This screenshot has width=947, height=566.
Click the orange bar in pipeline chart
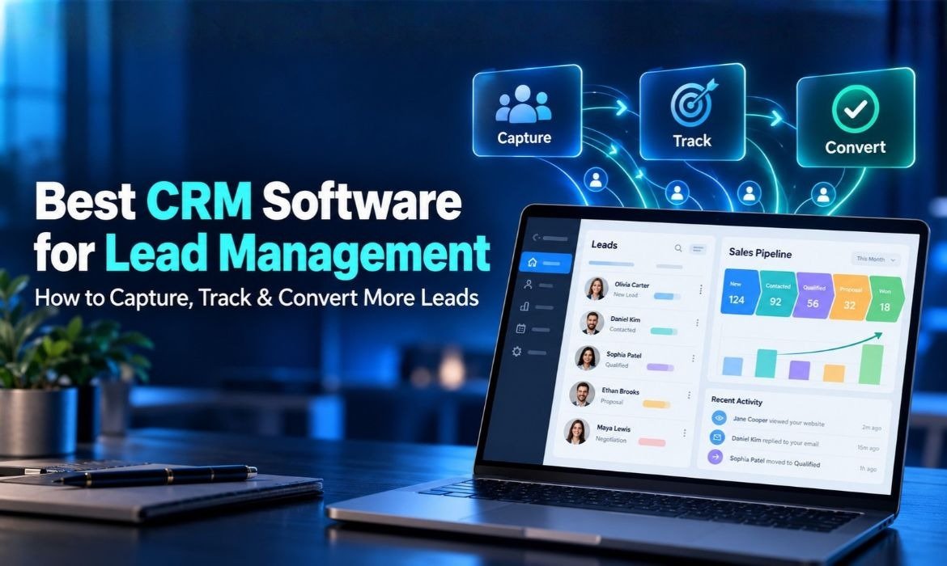coord(834,374)
